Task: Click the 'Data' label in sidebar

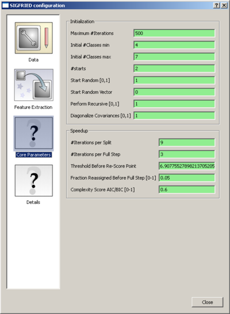Action: click(33, 60)
